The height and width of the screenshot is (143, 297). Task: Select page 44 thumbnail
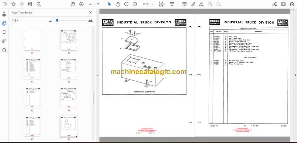tap(69, 98)
